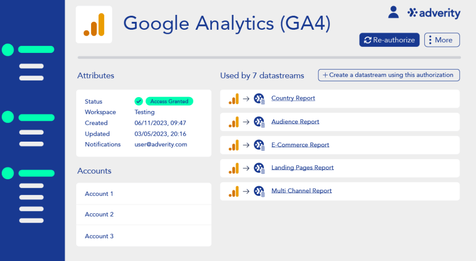Select Account 2 in Accounts list
Viewport: 476px width, 261px height.
click(x=144, y=215)
